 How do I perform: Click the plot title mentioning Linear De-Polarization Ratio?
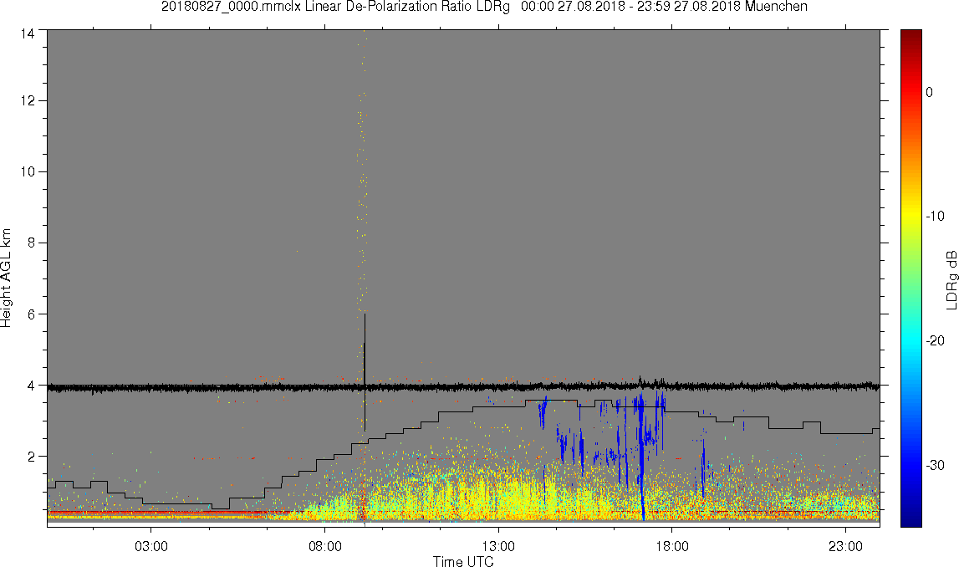[x=484, y=7]
